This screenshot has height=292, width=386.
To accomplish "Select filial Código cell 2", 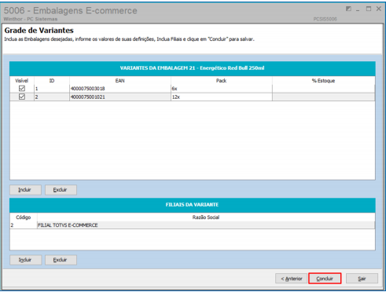I will [24, 225].
